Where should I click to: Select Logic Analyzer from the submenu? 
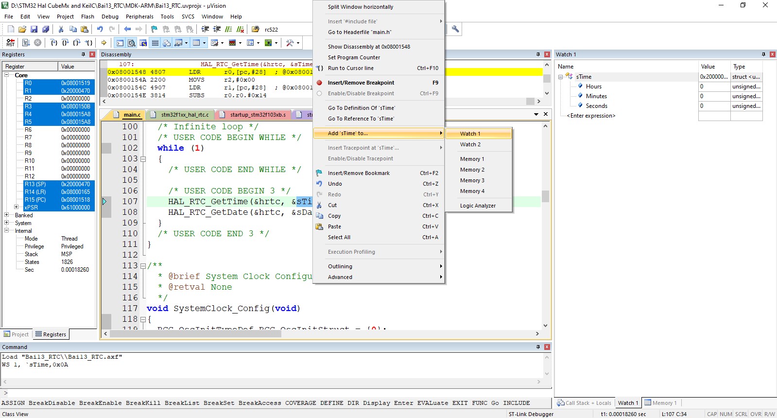tap(479, 206)
